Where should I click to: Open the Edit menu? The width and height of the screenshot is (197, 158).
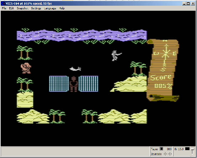click(11, 8)
